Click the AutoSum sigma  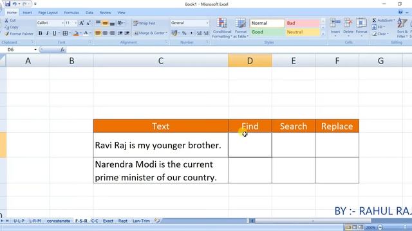tap(374, 20)
